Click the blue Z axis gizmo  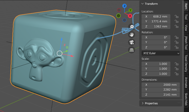(x=124, y=6)
